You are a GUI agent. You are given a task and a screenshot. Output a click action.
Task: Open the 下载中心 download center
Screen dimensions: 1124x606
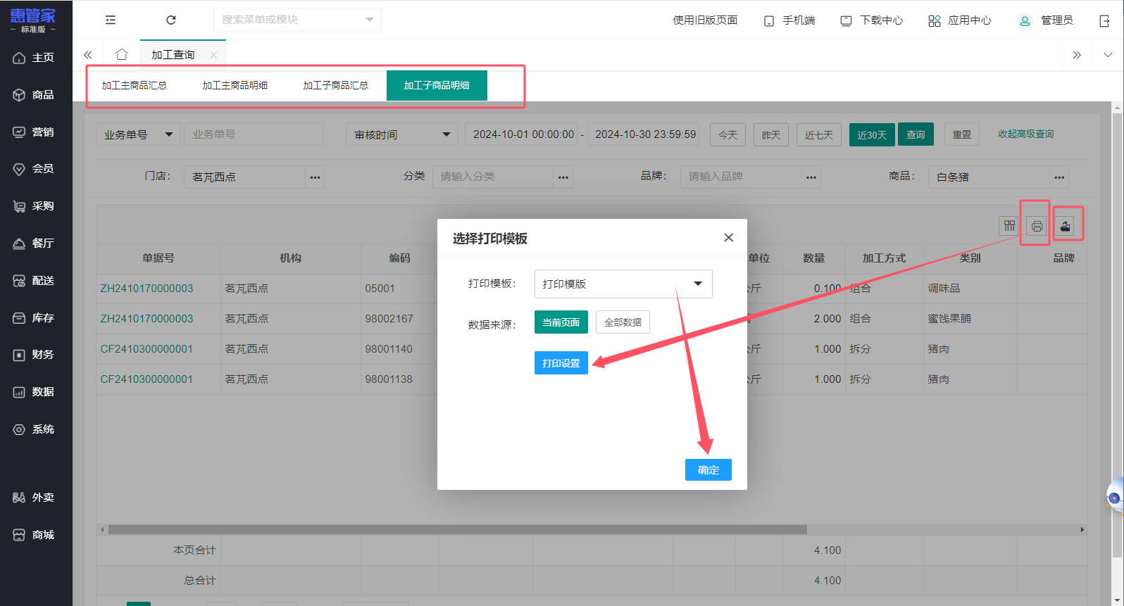point(871,20)
